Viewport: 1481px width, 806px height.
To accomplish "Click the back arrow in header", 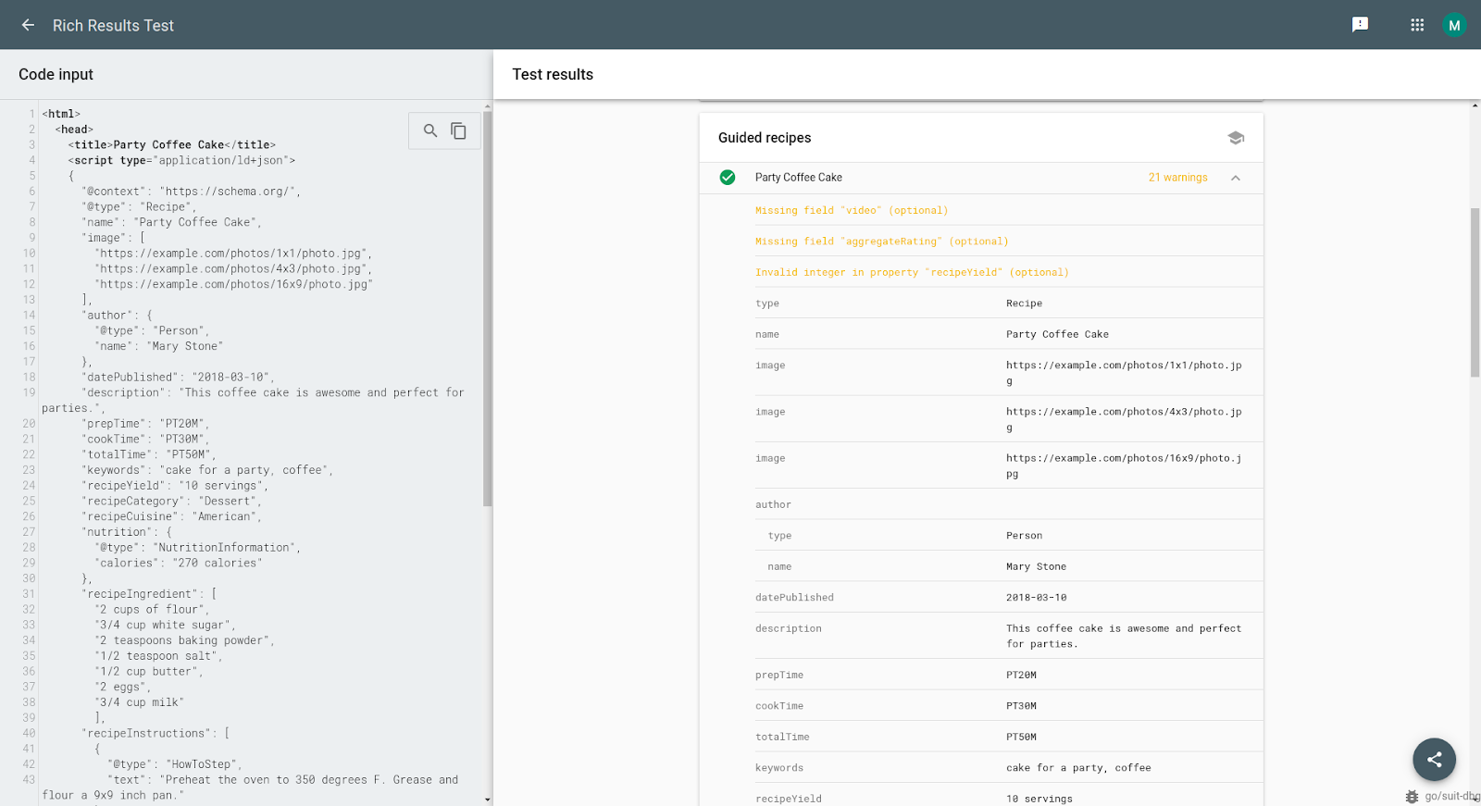I will pos(28,25).
